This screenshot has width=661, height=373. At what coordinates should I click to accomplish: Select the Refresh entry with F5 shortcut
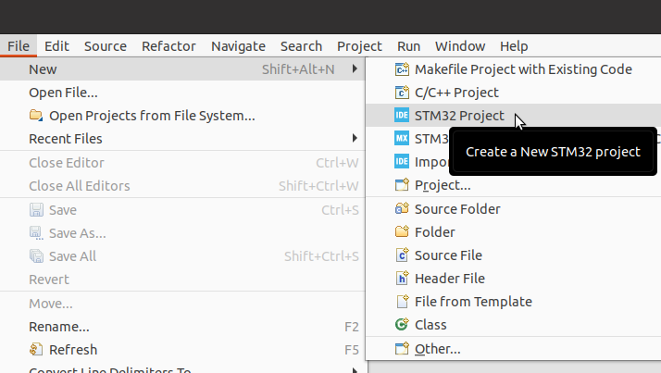tap(182, 350)
